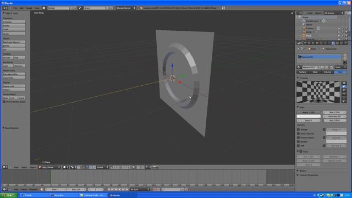
Task: Click the Info header editor type icon
Action: tap(4, 8)
